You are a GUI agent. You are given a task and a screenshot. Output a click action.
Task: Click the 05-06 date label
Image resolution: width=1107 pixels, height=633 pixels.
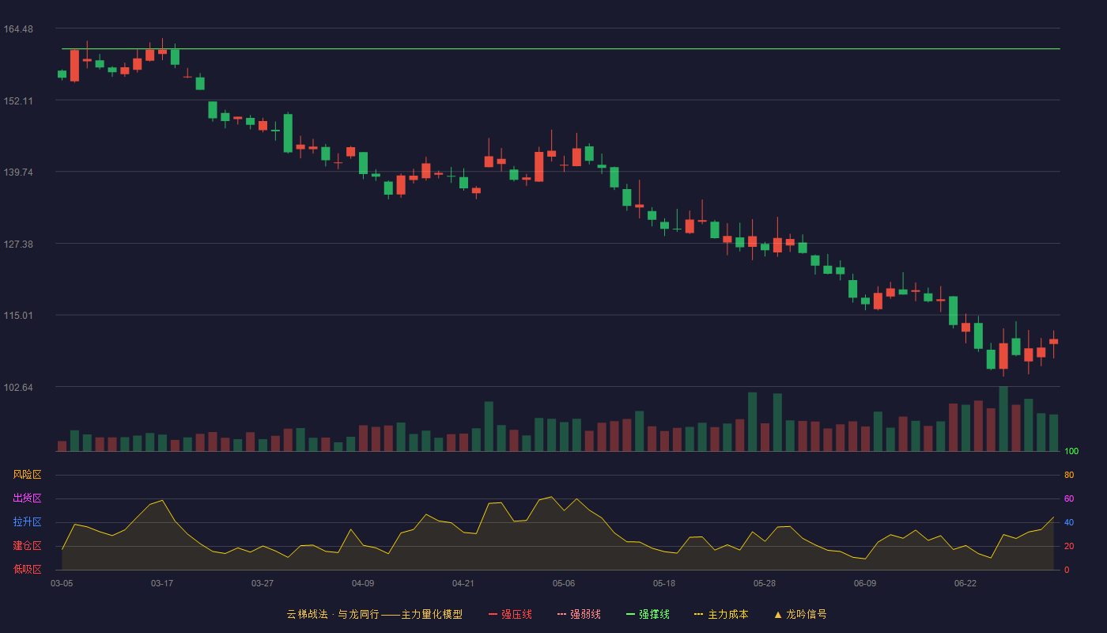pos(564,583)
